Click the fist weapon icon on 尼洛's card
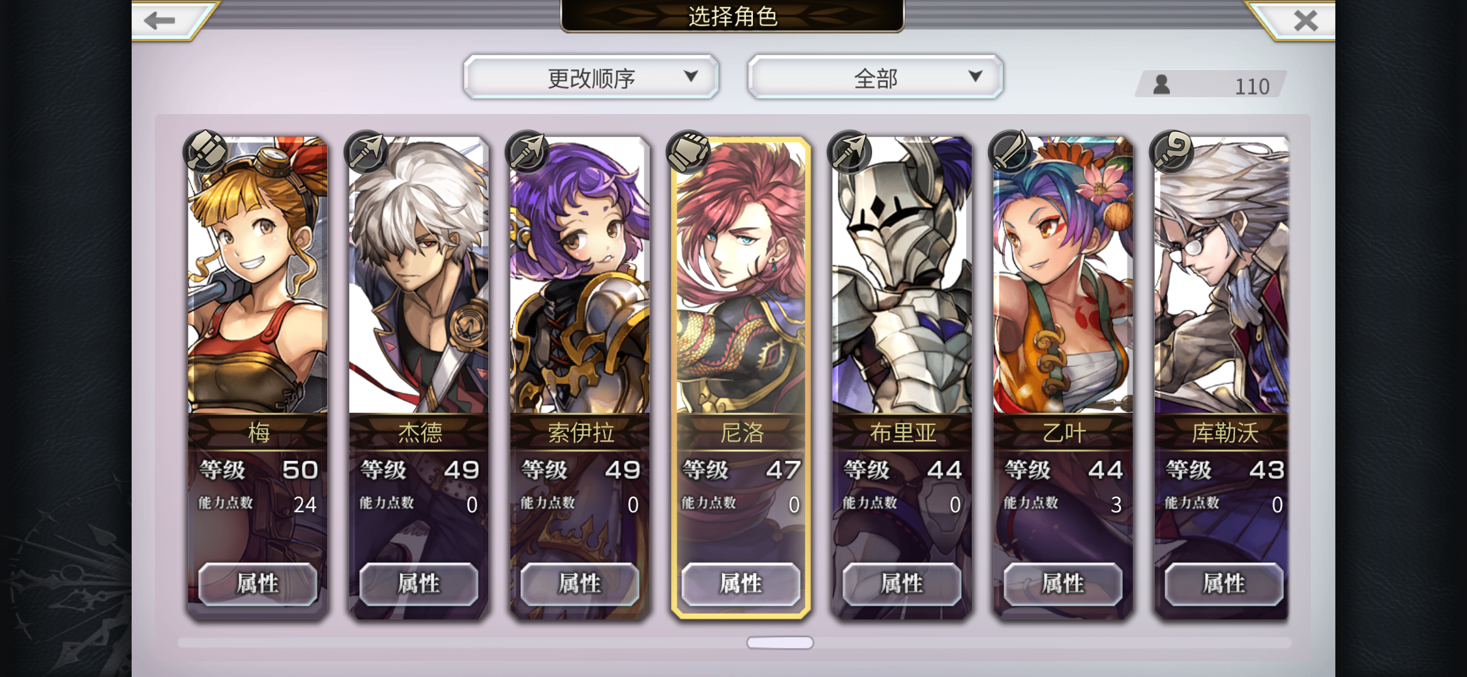The image size is (1467, 677). pyautogui.click(x=688, y=151)
